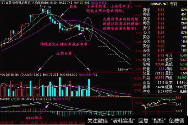188x125 pixels.
Task: Select the 月均线系统(5,10,20) indicator label
Action: click(x=45, y=3)
